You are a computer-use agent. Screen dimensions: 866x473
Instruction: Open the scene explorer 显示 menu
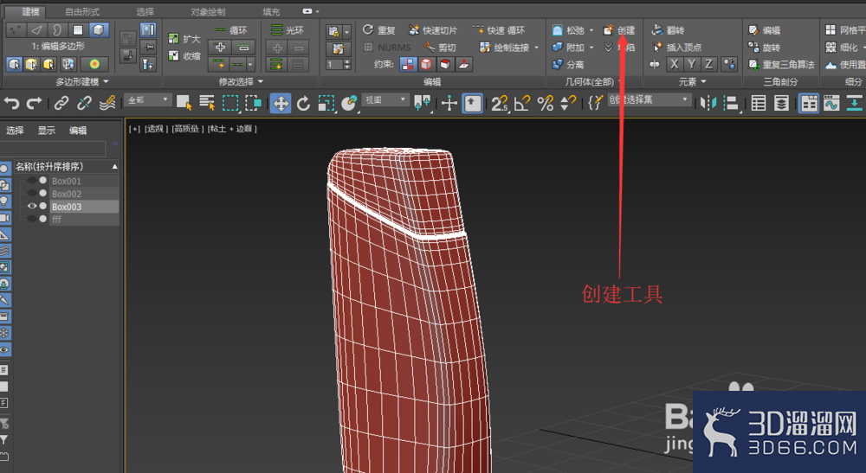tap(47, 130)
